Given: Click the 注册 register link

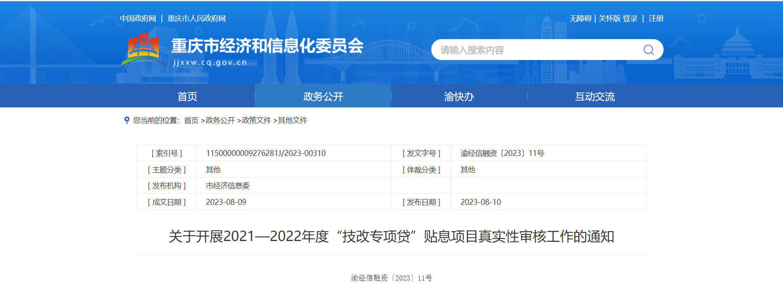Looking at the screenshot, I should (656, 19).
